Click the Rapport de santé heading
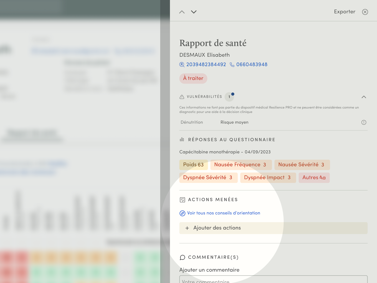Viewport: 377px width, 283px height. pos(213,43)
